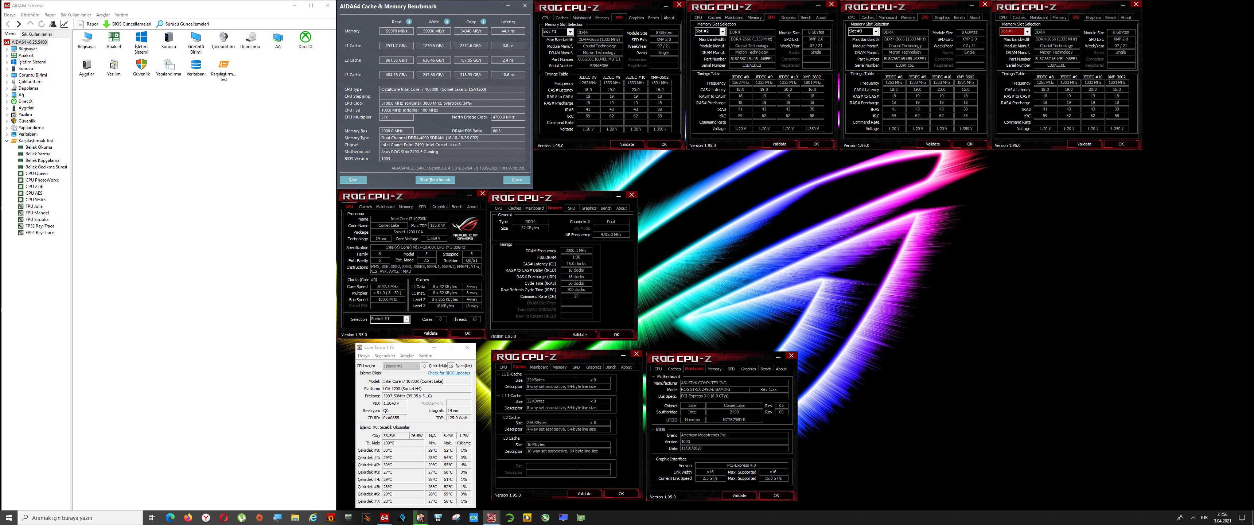The width and height of the screenshot is (1254, 525).
Task: Open Yazılım software icon in main pane
Action: point(114,68)
